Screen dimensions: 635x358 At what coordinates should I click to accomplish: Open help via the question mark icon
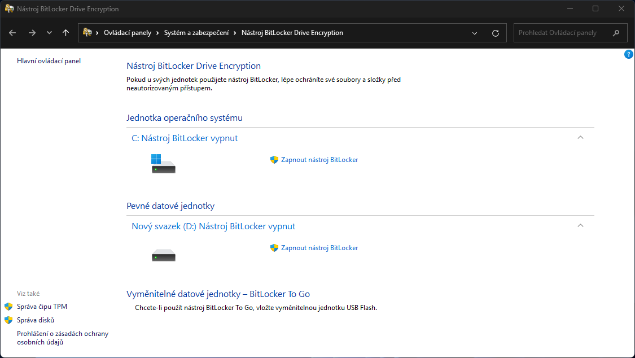point(629,54)
